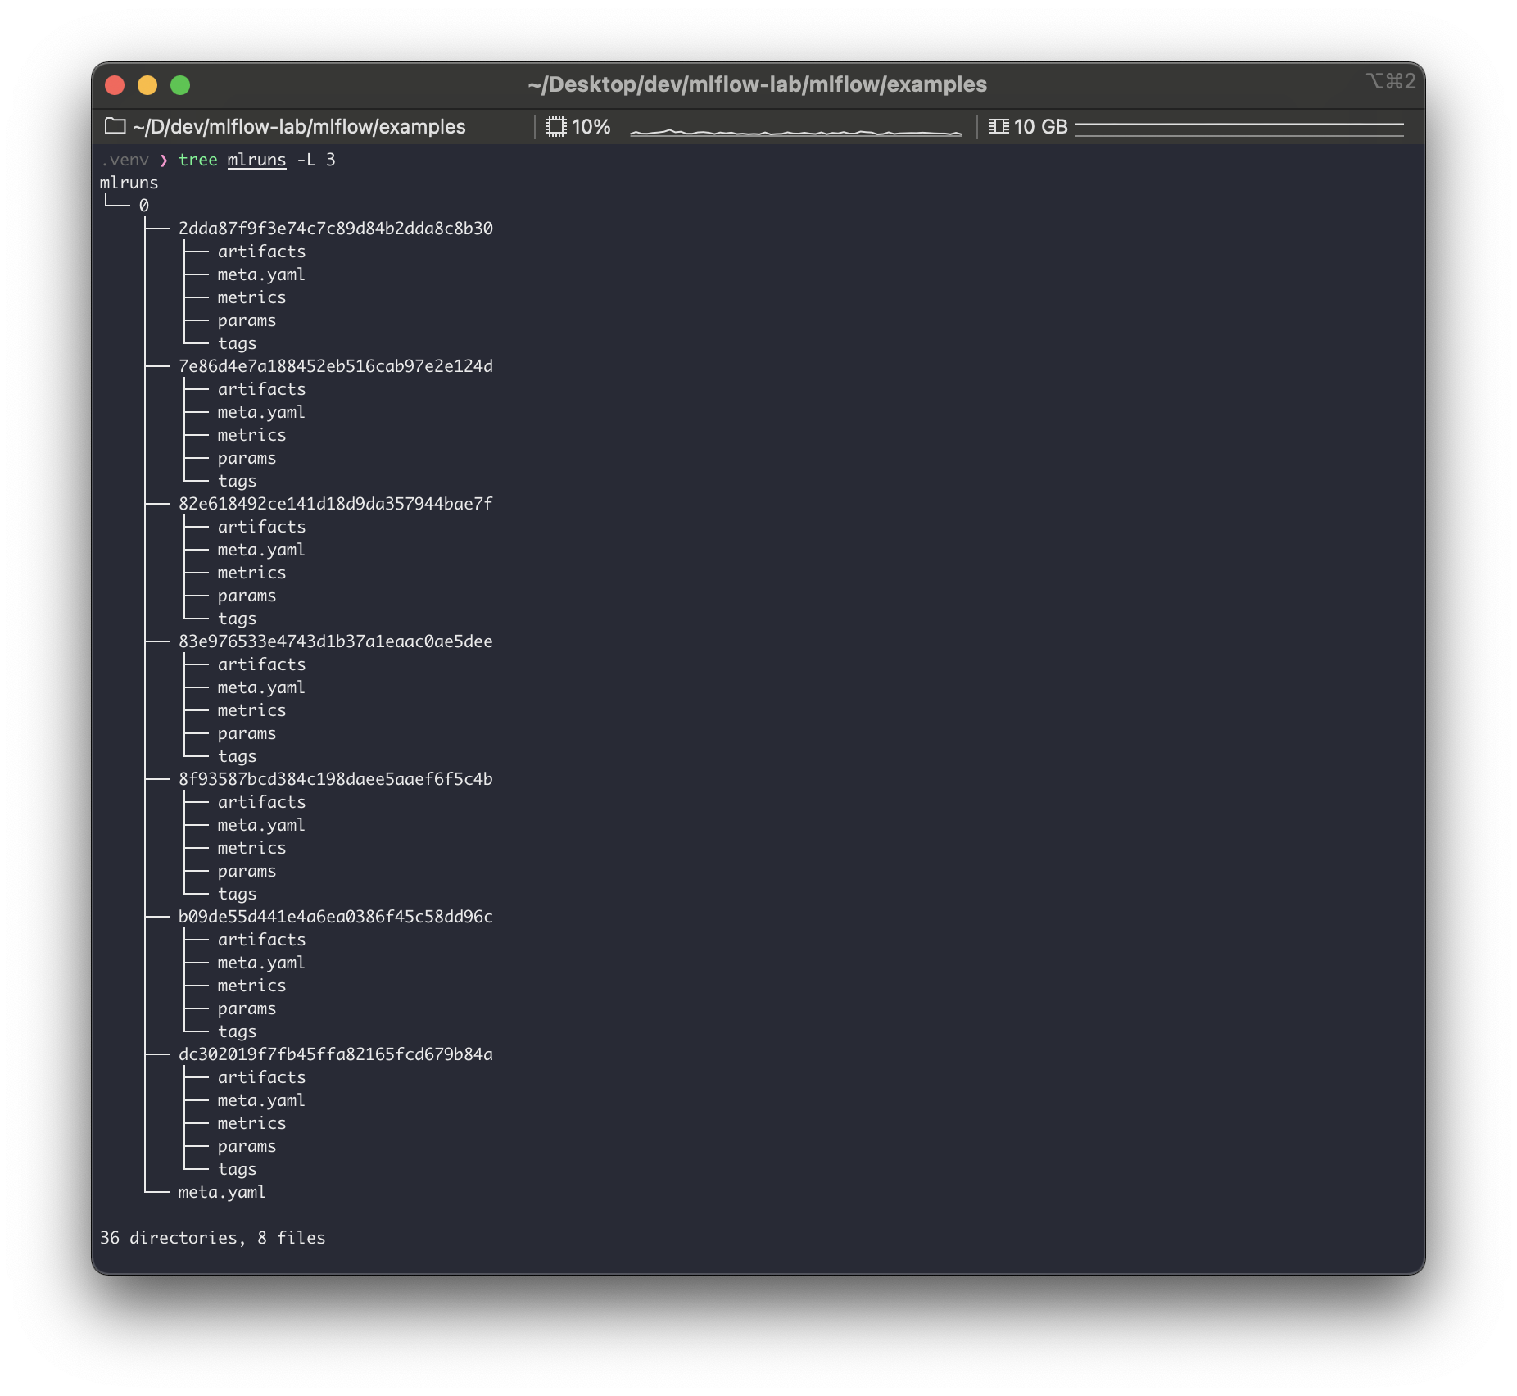Click run ID 2dda87f9f3e74c7c89d84b2dda8c8b30
The height and width of the screenshot is (1396, 1517).
[x=336, y=229]
